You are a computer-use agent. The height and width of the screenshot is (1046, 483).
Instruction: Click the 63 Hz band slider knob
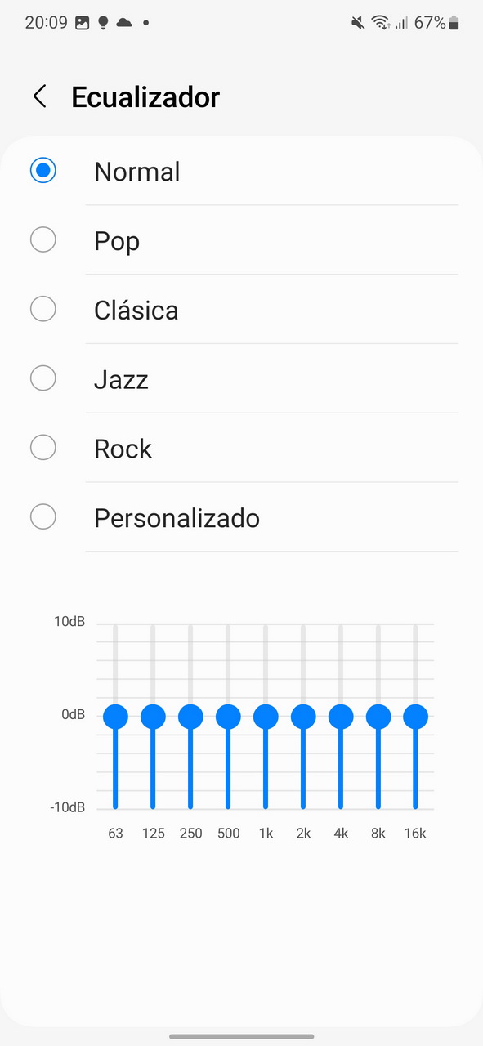point(115,717)
